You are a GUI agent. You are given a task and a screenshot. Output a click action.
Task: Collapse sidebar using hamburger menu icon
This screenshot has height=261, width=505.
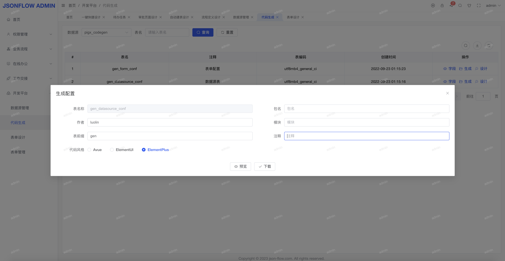pyautogui.click(x=63, y=6)
